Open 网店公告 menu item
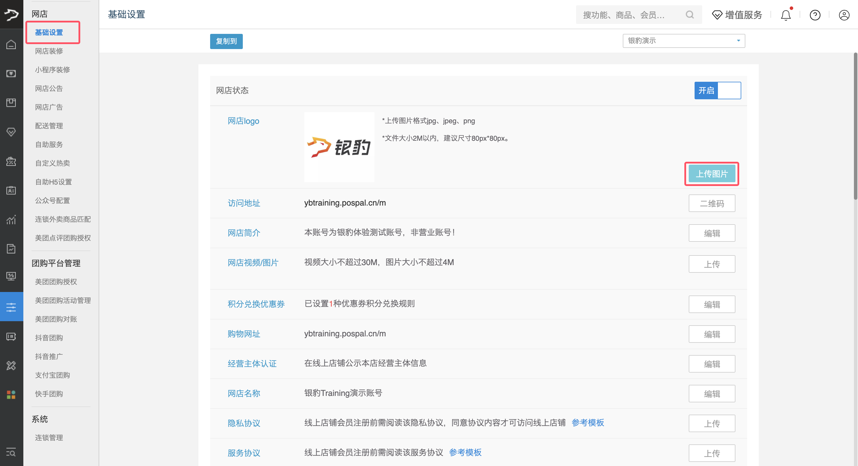Image resolution: width=858 pixels, height=466 pixels. 49,88
